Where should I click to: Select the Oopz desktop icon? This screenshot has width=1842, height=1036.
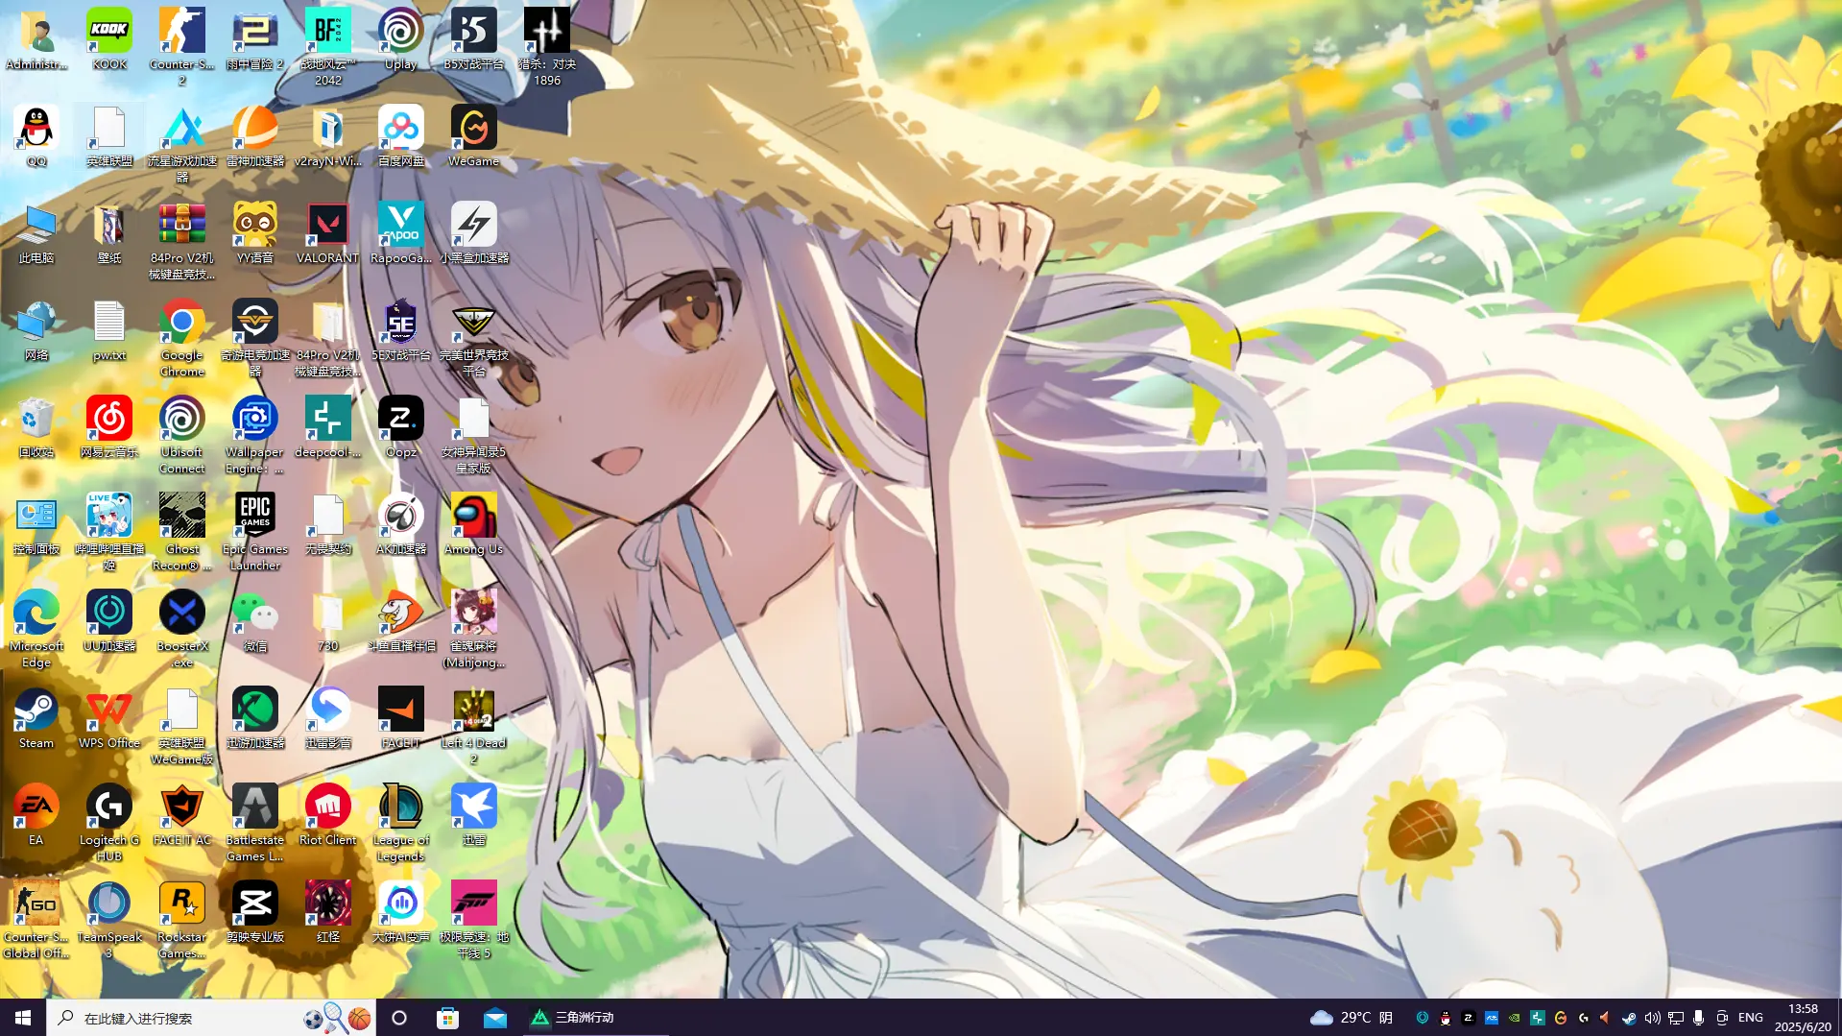(401, 427)
